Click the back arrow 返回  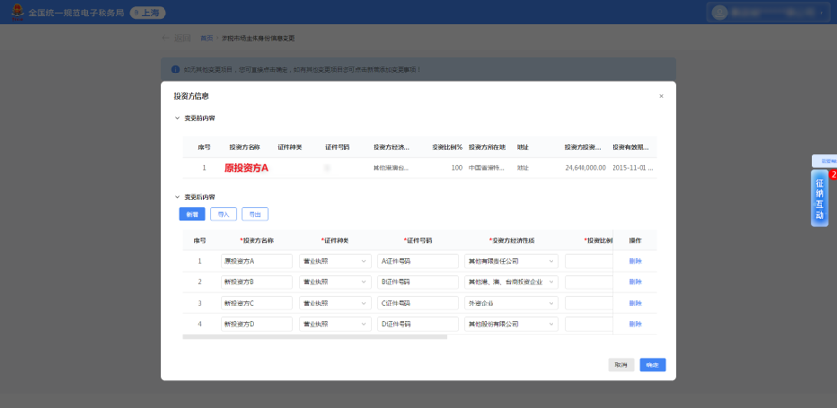(x=175, y=38)
